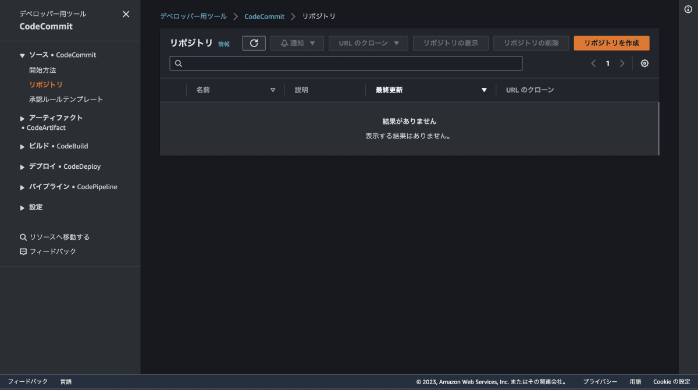Click the リポジトリの表示 button
The height and width of the screenshot is (390, 698).
tap(451, 43)
